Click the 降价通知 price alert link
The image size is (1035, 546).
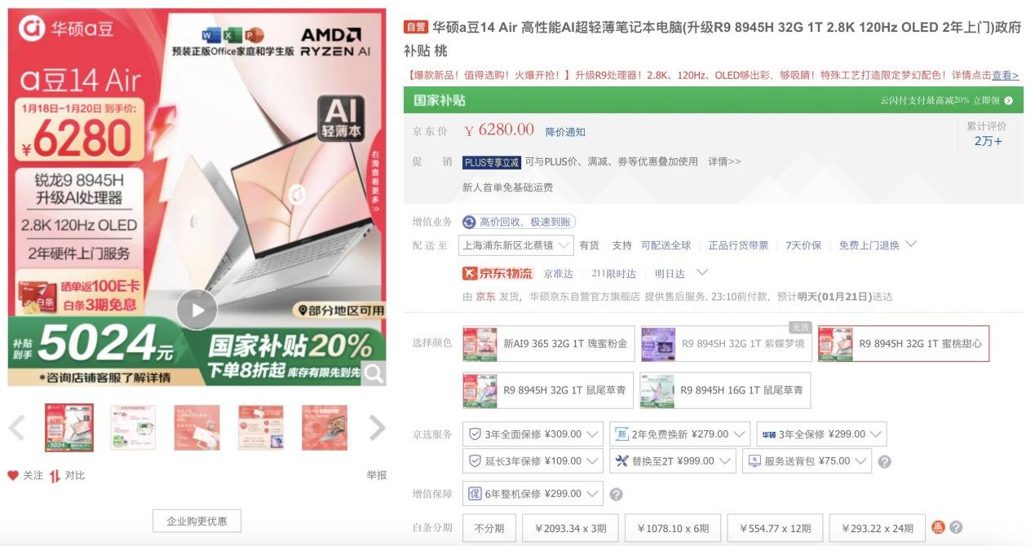(x=565, y=132)
